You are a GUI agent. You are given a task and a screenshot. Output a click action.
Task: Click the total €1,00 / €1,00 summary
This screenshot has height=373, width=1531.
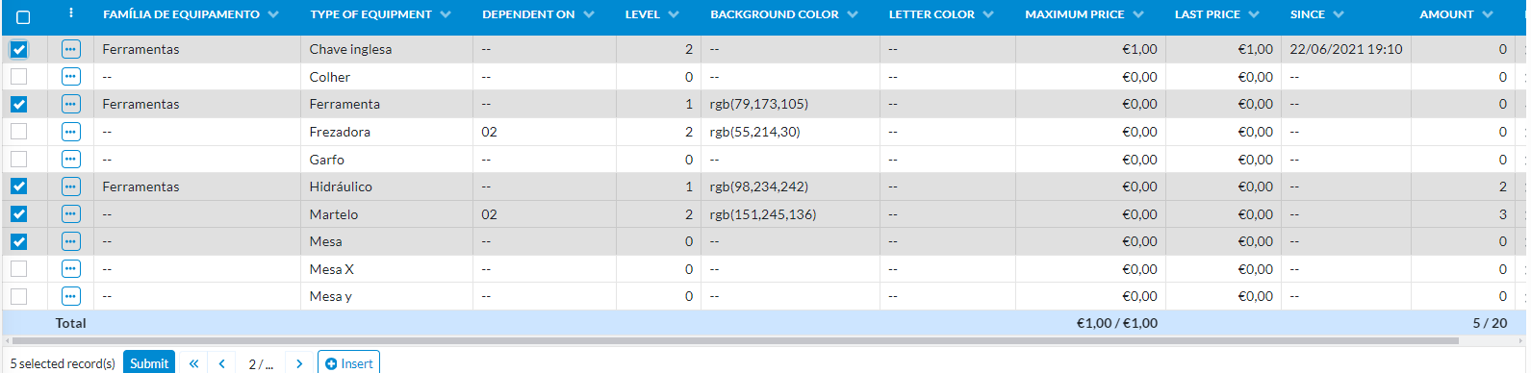click(x=1116, y=323)
